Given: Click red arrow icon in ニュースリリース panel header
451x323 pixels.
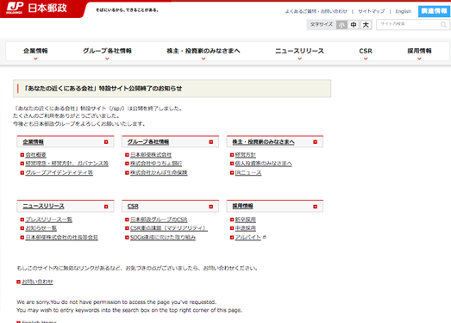Looking at the screenshot, I should click(x=106, y=207).
